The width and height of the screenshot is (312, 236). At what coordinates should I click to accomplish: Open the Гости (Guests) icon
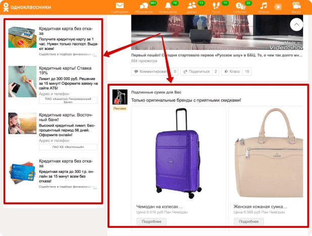pyautogui.click(x=216, y=7)
